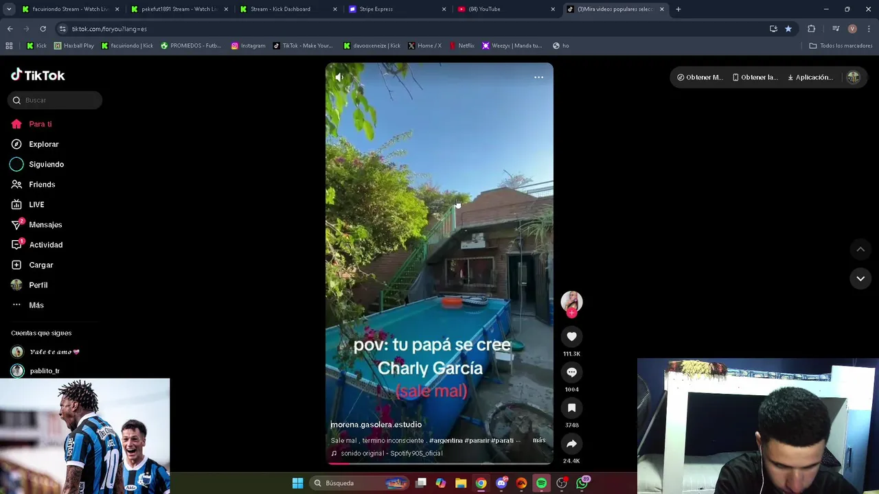
Task: Open a new browser tab
Action: 678,9
